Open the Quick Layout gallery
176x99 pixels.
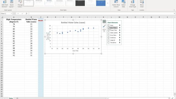pyautogui.click(x=12, y=4)
